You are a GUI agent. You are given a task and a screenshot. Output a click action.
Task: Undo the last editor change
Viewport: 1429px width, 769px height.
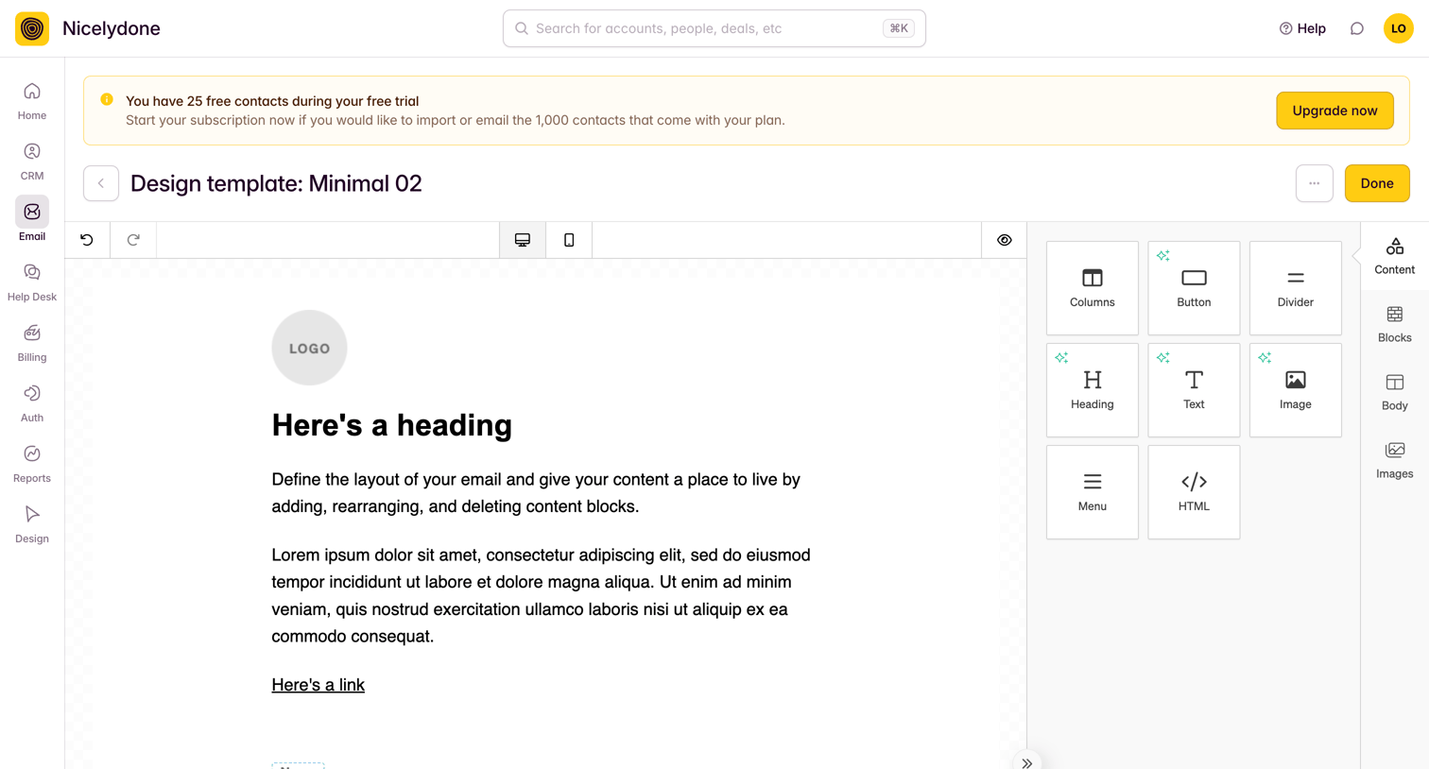[87, 240]
